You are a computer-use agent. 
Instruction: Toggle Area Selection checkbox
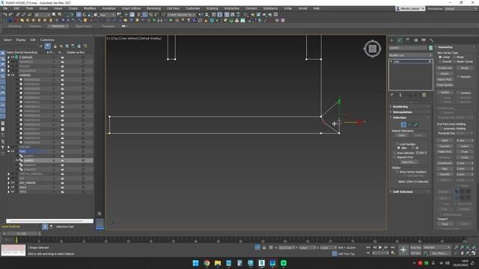[394, 152]
